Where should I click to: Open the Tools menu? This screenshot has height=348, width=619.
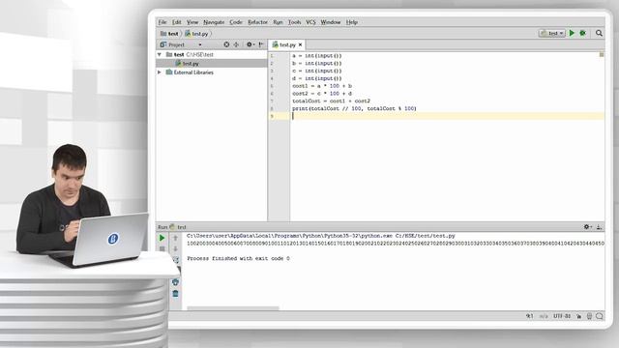tap(294, 22)
